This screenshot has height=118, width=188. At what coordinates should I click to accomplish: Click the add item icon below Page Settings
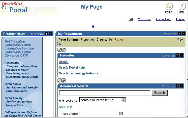coord(59,44)
